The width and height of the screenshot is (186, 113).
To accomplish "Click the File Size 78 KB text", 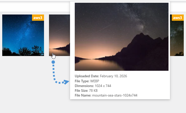I will [x=86, y=91].
